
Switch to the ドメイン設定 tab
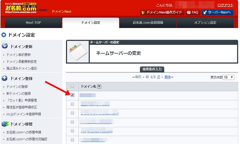click(x=91, y=23)
